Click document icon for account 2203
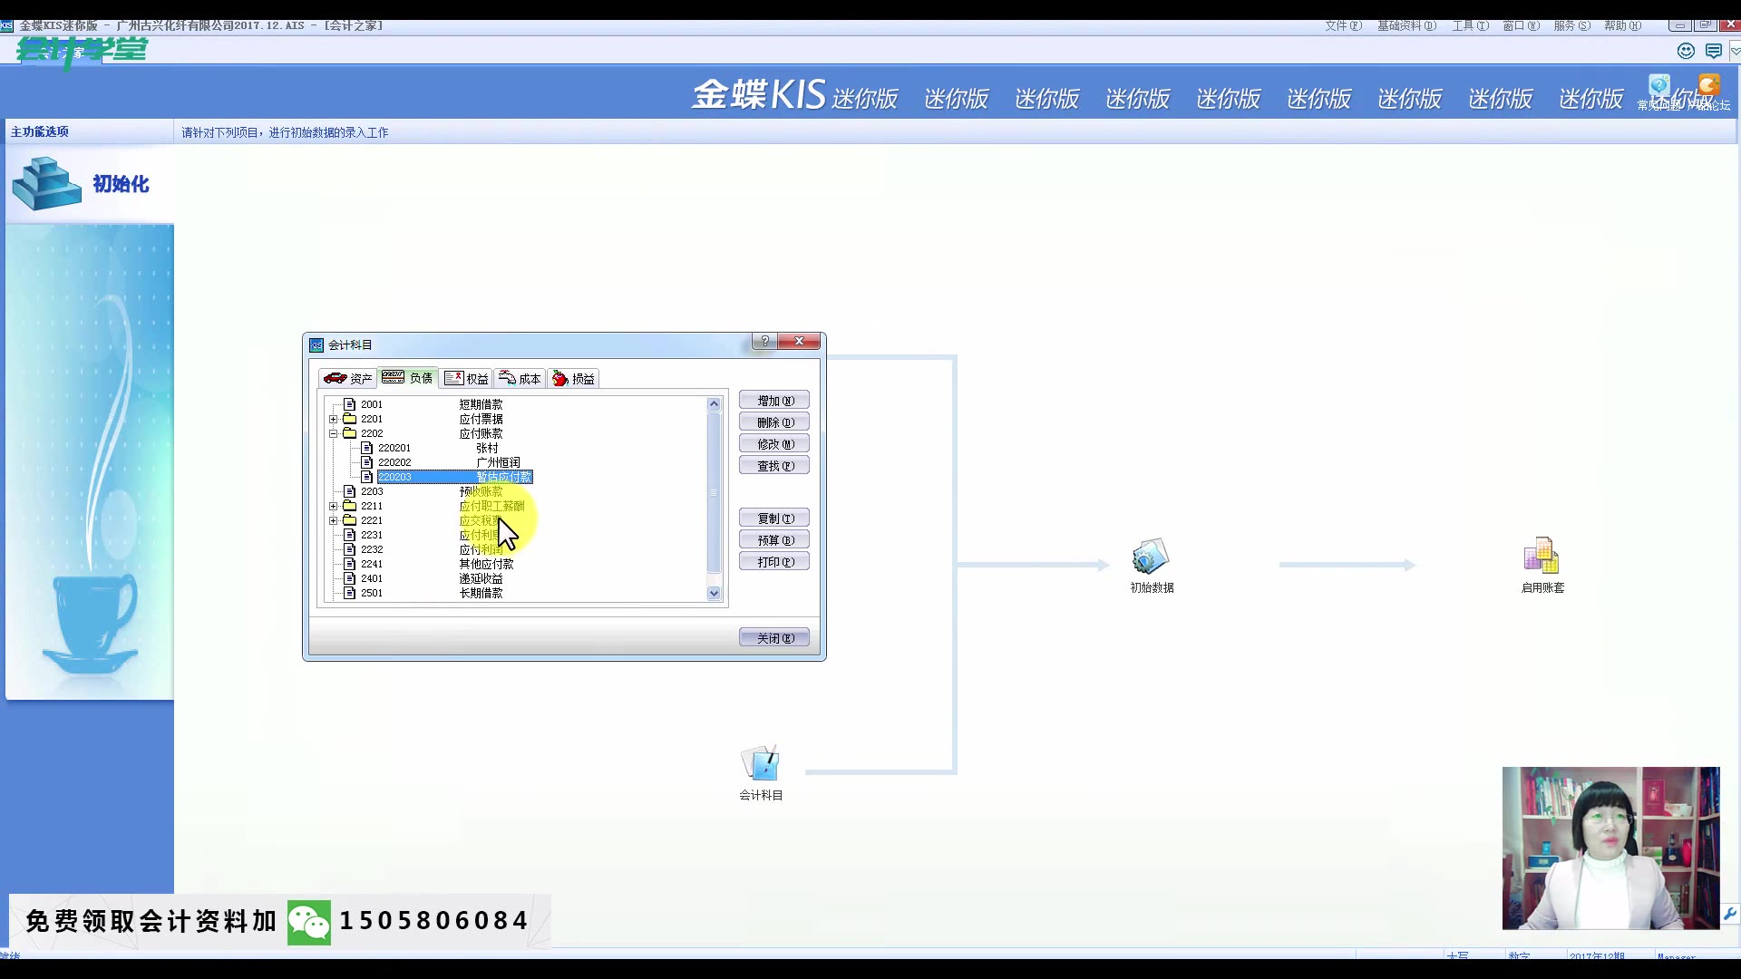 coord(349,491)
